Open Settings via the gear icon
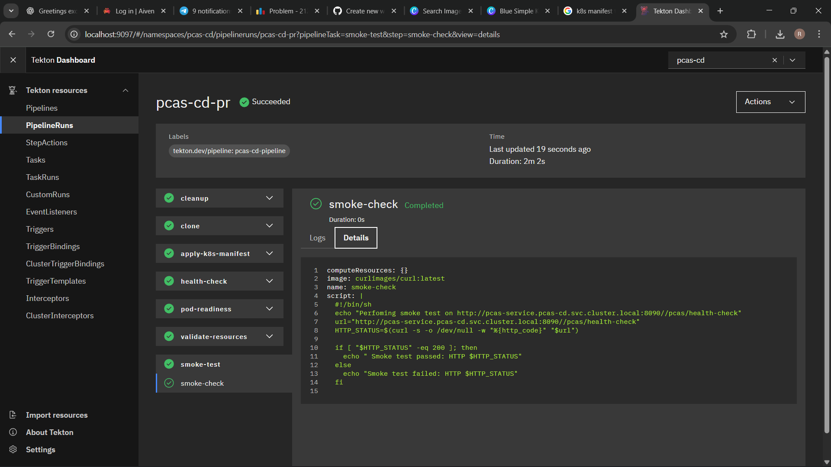The height and width of the screenshot is (467, 831). 13,450
